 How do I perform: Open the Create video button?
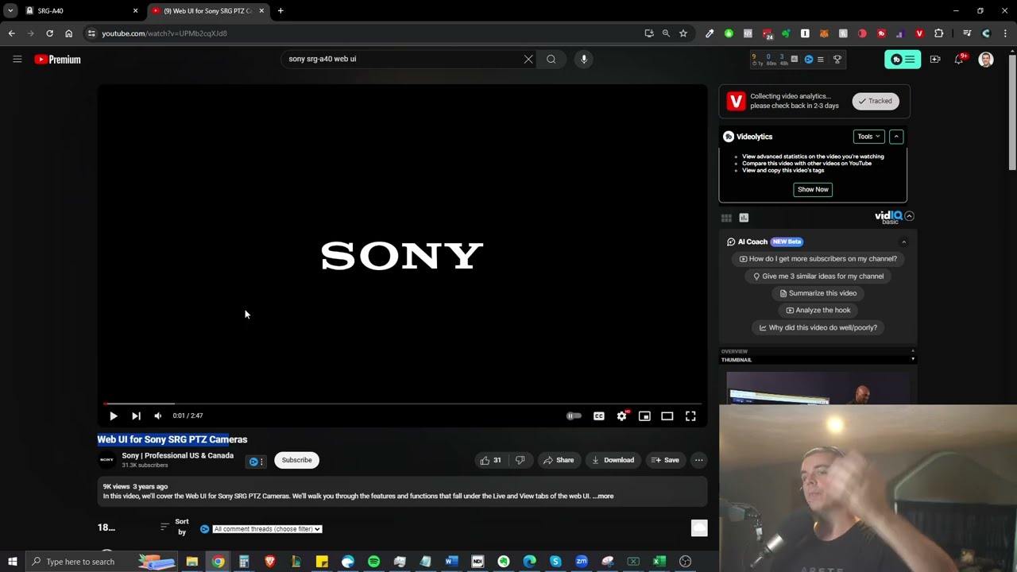coord(935,60)
